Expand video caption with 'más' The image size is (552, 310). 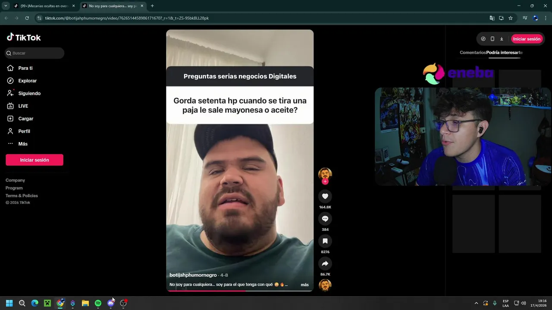304,285
